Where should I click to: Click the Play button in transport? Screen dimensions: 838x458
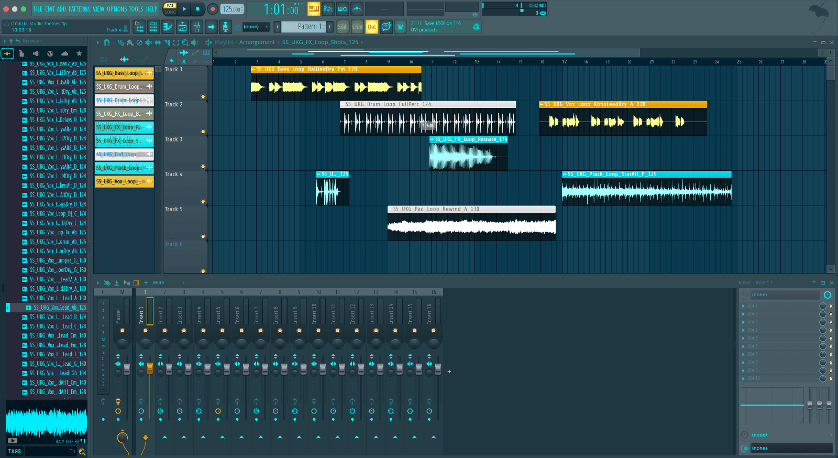(184, 9)
